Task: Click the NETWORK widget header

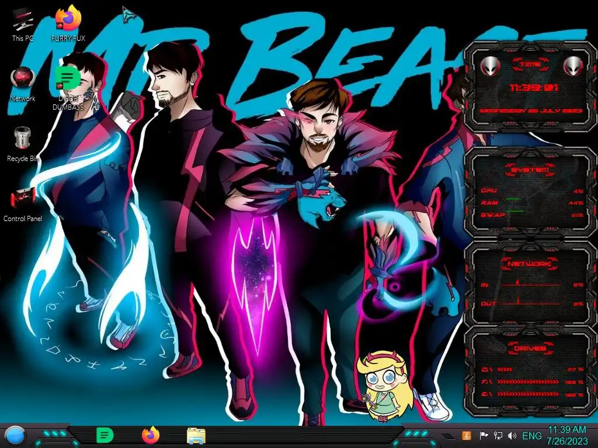Action: pos(530,264)
